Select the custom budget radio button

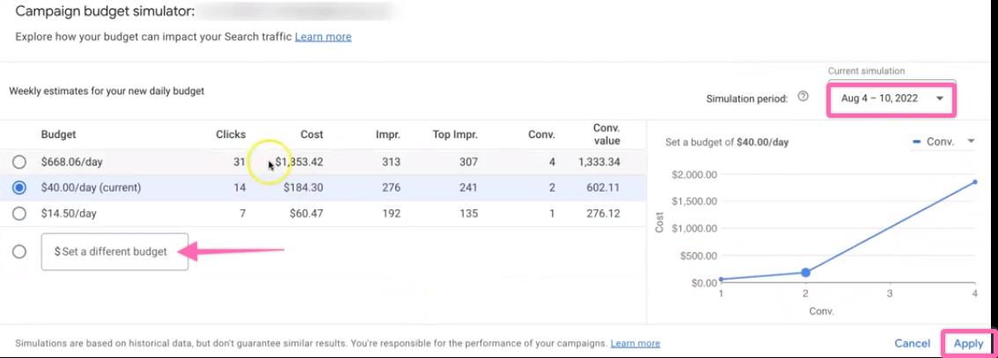point(19,252)
